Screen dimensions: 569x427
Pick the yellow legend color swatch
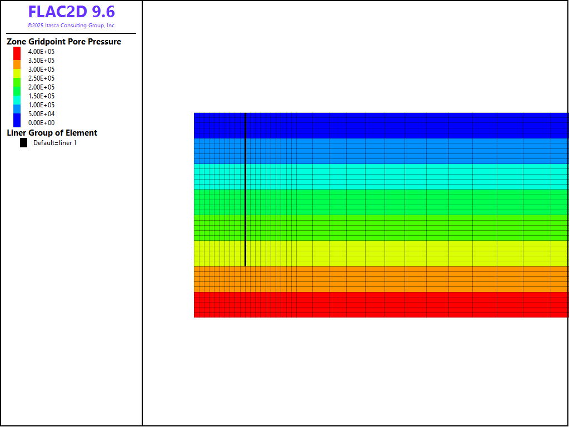[17, 72]
